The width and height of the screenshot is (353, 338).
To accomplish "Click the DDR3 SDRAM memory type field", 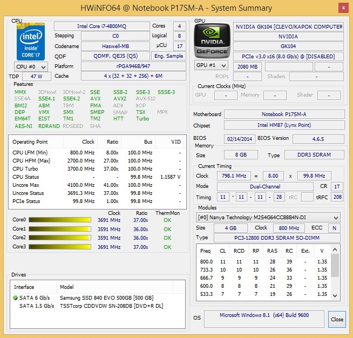I will pos(314,155).
